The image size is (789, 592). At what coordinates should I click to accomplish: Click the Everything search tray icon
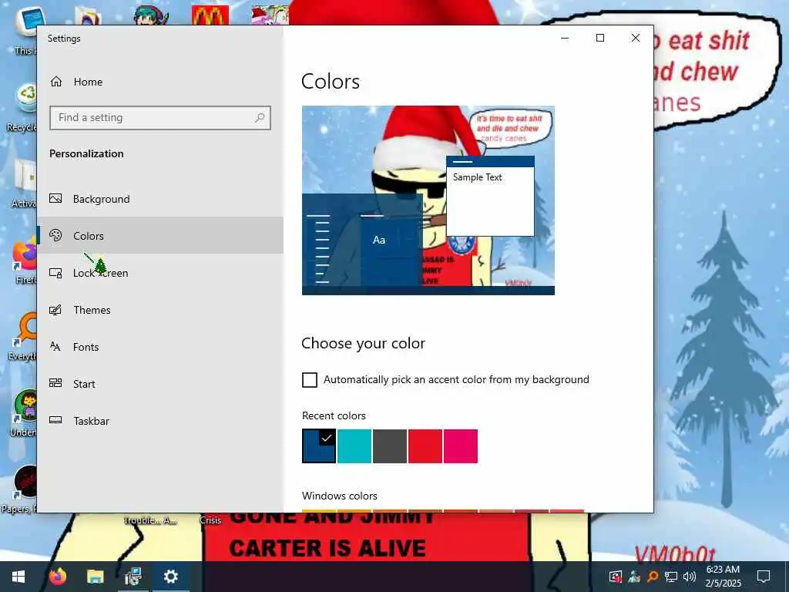tap(653, 577)
